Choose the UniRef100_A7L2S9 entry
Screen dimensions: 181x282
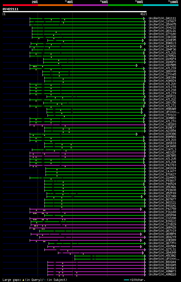pyautogui.click(x=162, y=68)
